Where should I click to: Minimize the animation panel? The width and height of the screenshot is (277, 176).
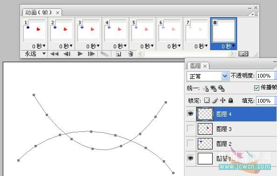(249, 8)
